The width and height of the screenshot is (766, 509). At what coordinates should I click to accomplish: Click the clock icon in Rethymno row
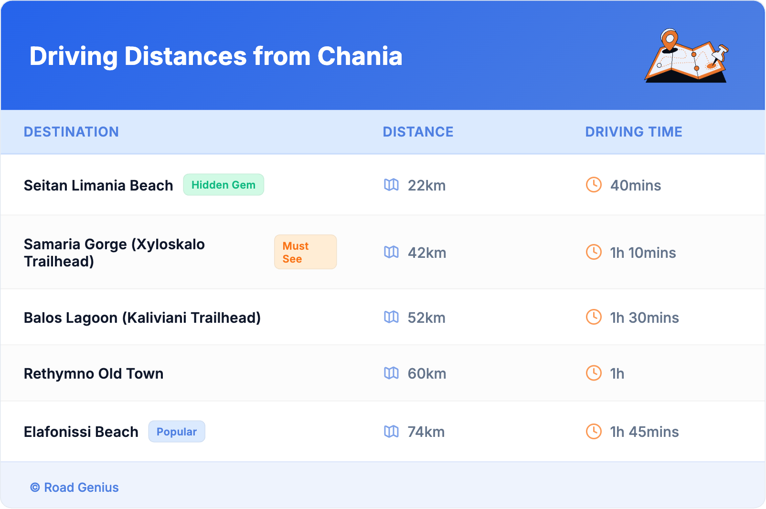click(594, 373)
